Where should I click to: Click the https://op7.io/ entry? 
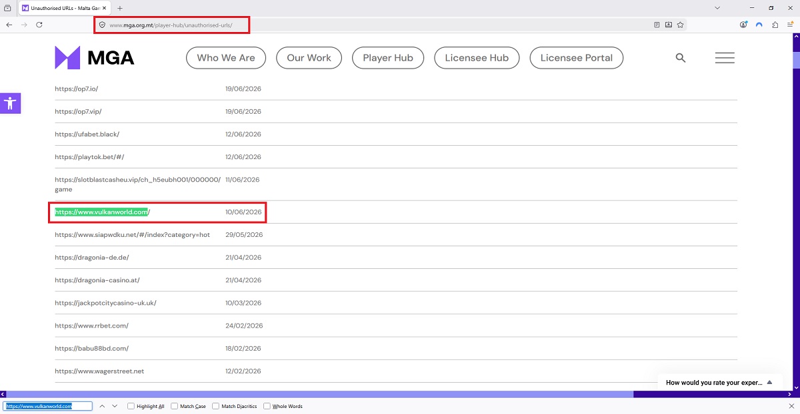point(77,89)
